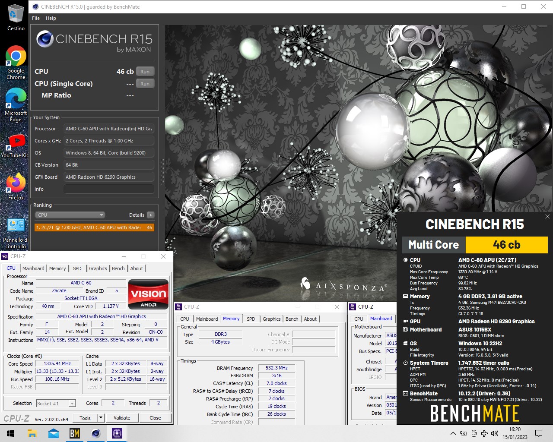Open the Cestino recycle bin desktop icon
The width and height of the screenshot is (553, 442).
[x=16, y=17]
